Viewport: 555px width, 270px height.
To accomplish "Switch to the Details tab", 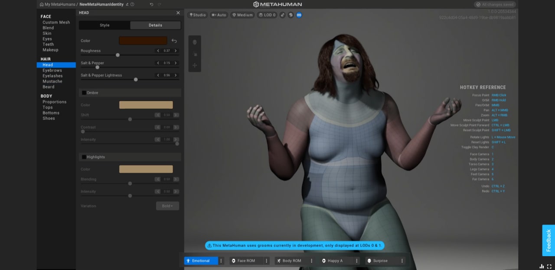I will tap(155, 25).
